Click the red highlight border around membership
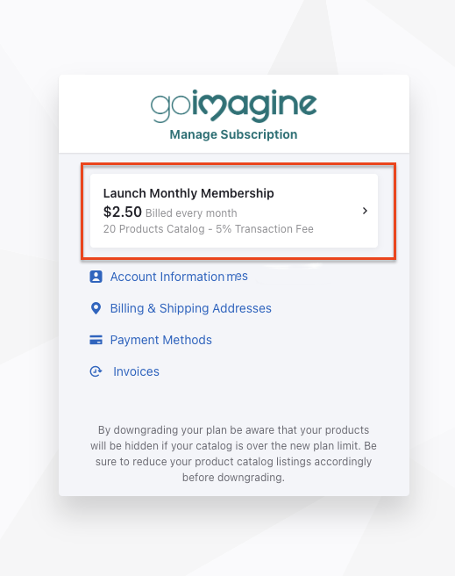 [238, 164]
